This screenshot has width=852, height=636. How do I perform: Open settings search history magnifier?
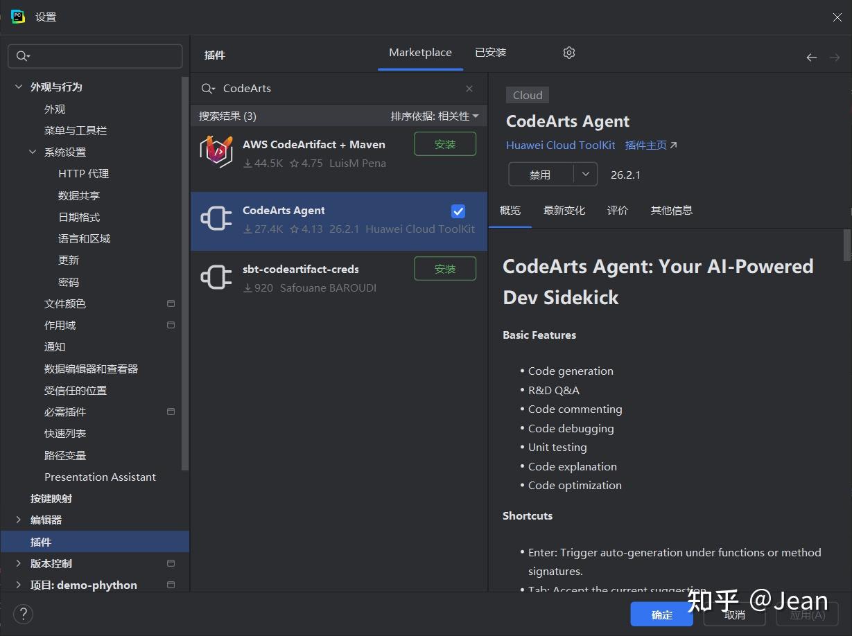(24, 56)
